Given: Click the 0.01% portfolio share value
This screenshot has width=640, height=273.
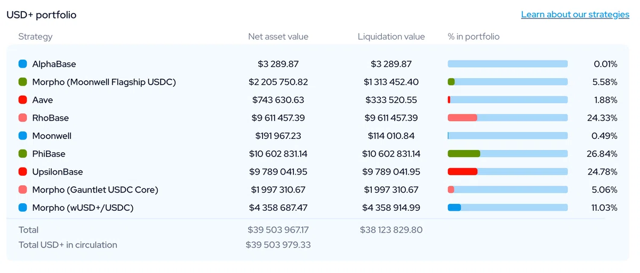Looking at the screenshot, I should (605, 64).
